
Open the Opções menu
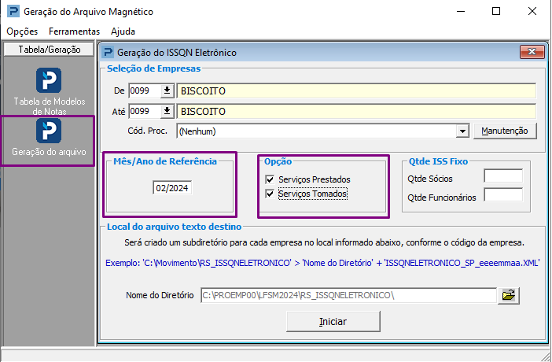pos(22,31)
